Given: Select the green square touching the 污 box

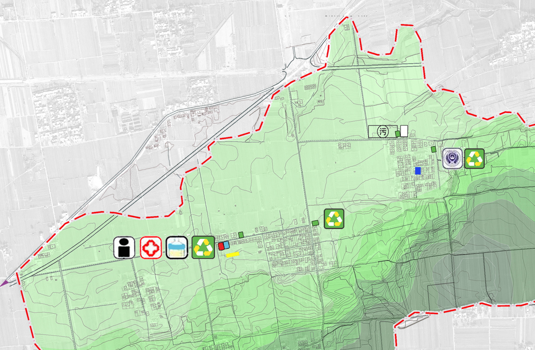Looking at the screenshot, I should (x=398, y=134).
